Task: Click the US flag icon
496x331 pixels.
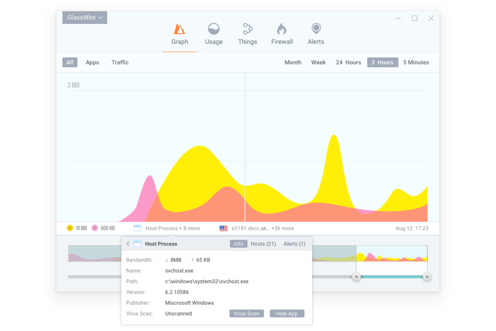Action: [x=224, y=228]
